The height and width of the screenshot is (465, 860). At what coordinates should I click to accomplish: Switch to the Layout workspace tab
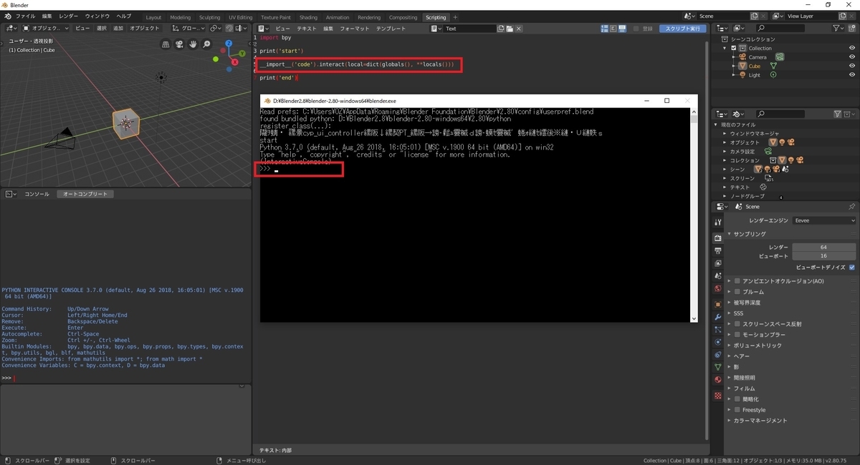(153, 17)
